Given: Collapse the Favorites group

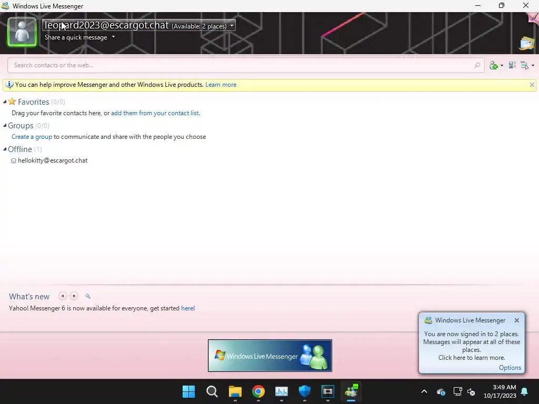Looking at the screenshot, I should point(5,102).
